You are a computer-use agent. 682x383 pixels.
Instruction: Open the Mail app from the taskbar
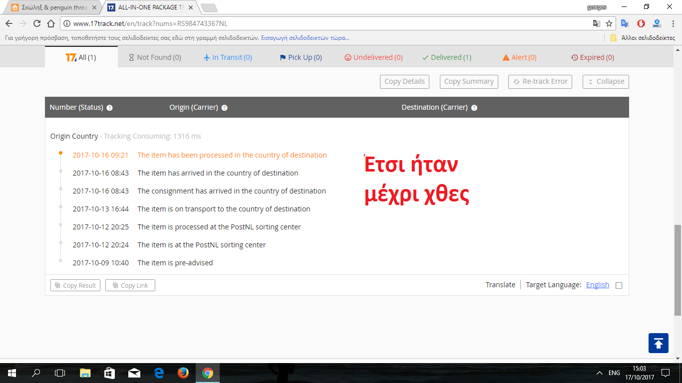(x=134, y=373)
